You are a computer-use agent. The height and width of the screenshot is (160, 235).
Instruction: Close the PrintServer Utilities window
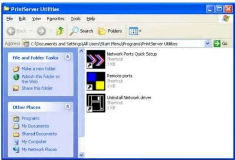228,9
